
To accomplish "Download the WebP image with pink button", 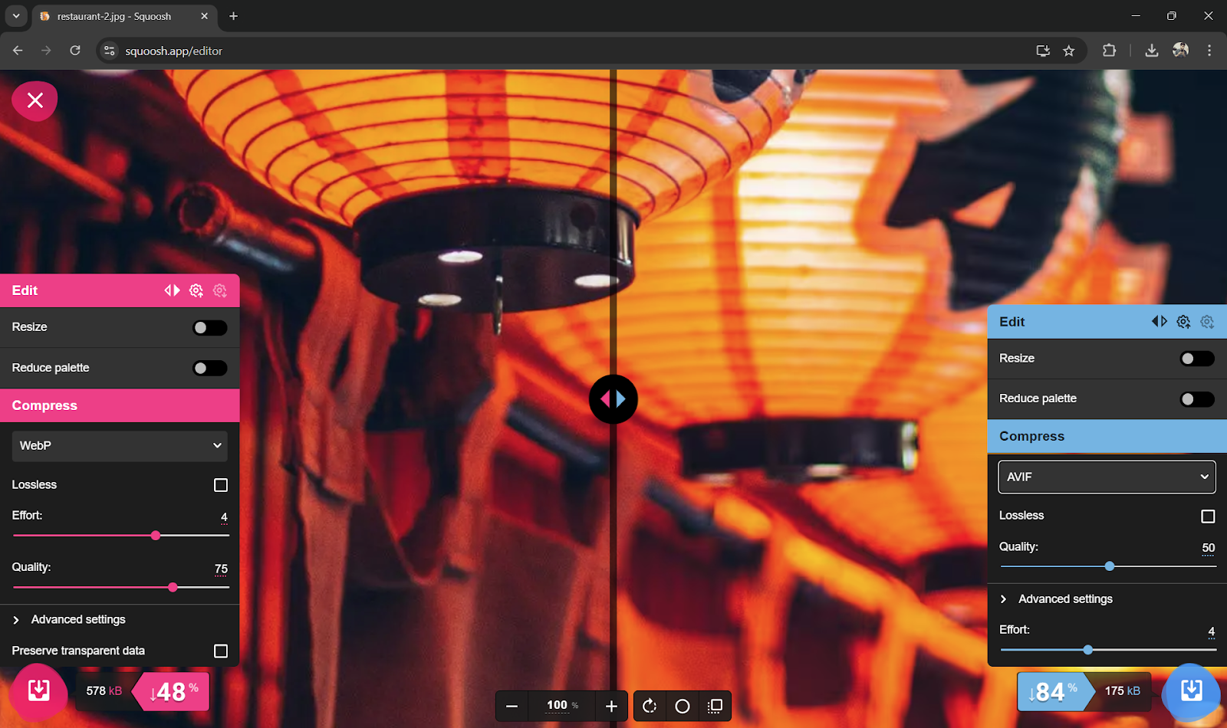I will [x=38, y=691].
